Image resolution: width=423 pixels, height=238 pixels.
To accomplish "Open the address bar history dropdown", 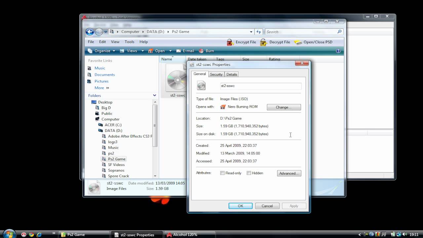I will [x=251, y=32].
